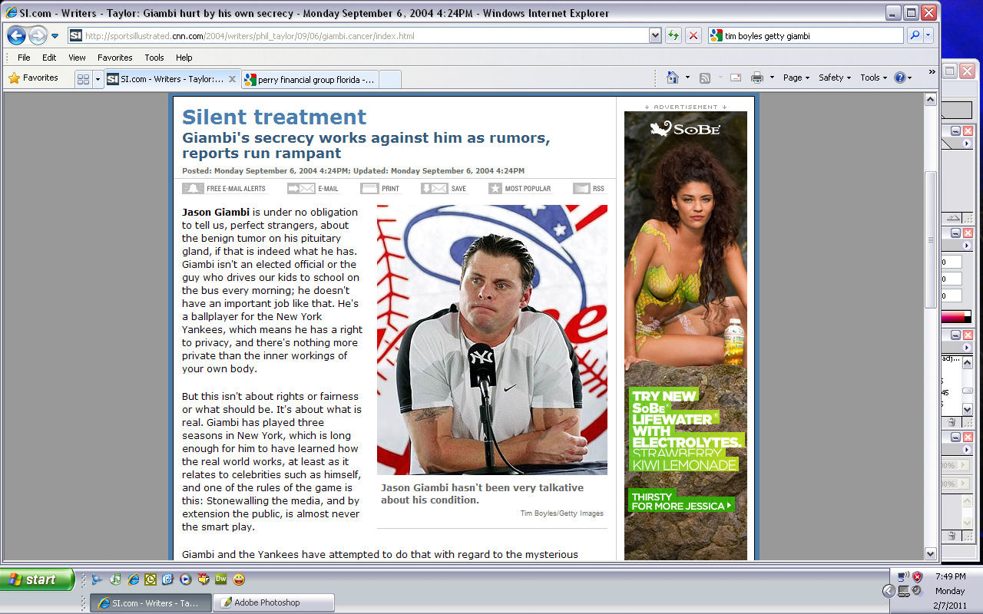The height and width of the screenshot is (614, 983).
Task: Open the recent pages dropdown arrow
Action: pos(55,36)
